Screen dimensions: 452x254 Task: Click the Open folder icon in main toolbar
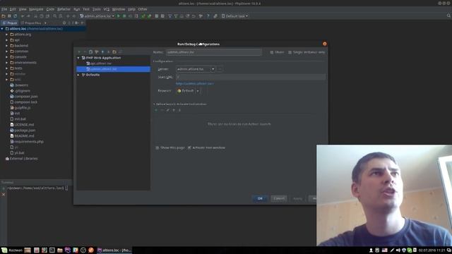tap(4, 16)
